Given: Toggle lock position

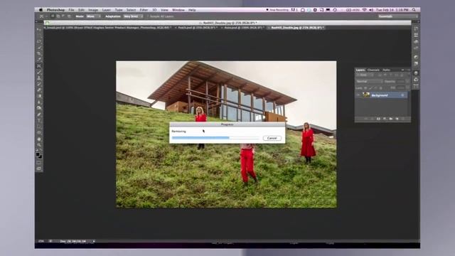Looking at the screenshot, I should click(x=375, y=88).
